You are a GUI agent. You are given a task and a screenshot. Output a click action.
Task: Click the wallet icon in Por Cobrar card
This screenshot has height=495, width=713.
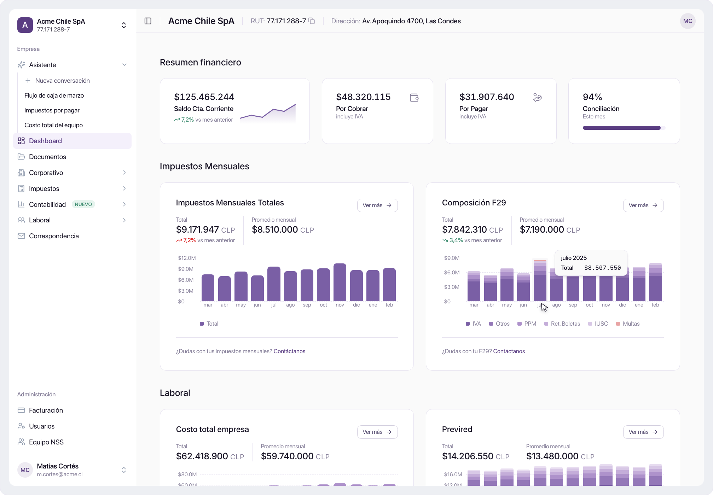(414, 98)
